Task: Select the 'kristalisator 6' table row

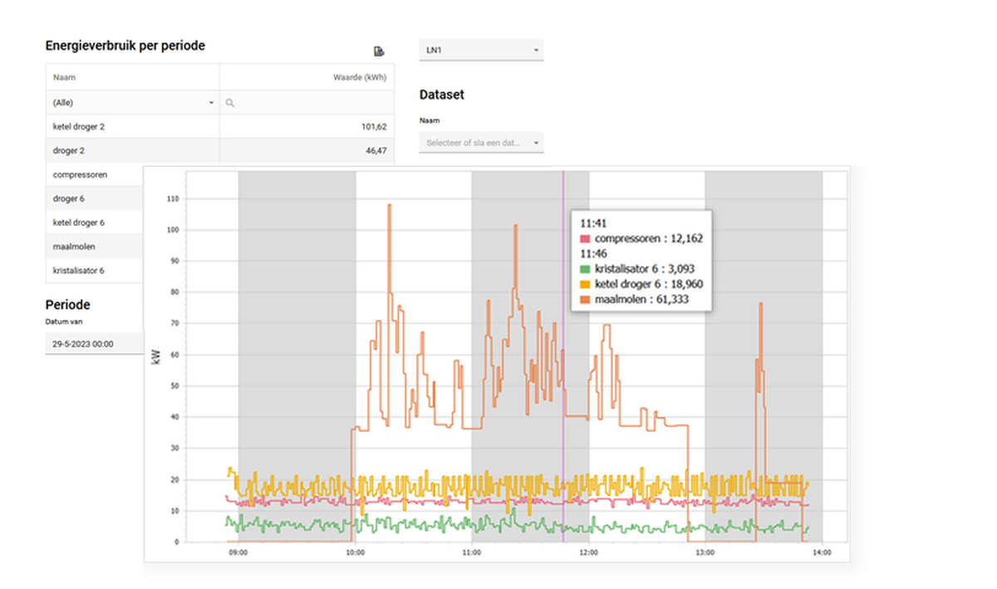Action: [95, 271]
